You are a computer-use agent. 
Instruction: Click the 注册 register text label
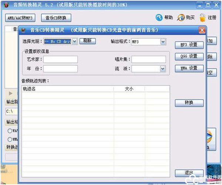[212, 17]
